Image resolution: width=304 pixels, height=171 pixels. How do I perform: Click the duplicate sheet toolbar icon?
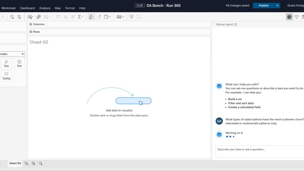38,17
